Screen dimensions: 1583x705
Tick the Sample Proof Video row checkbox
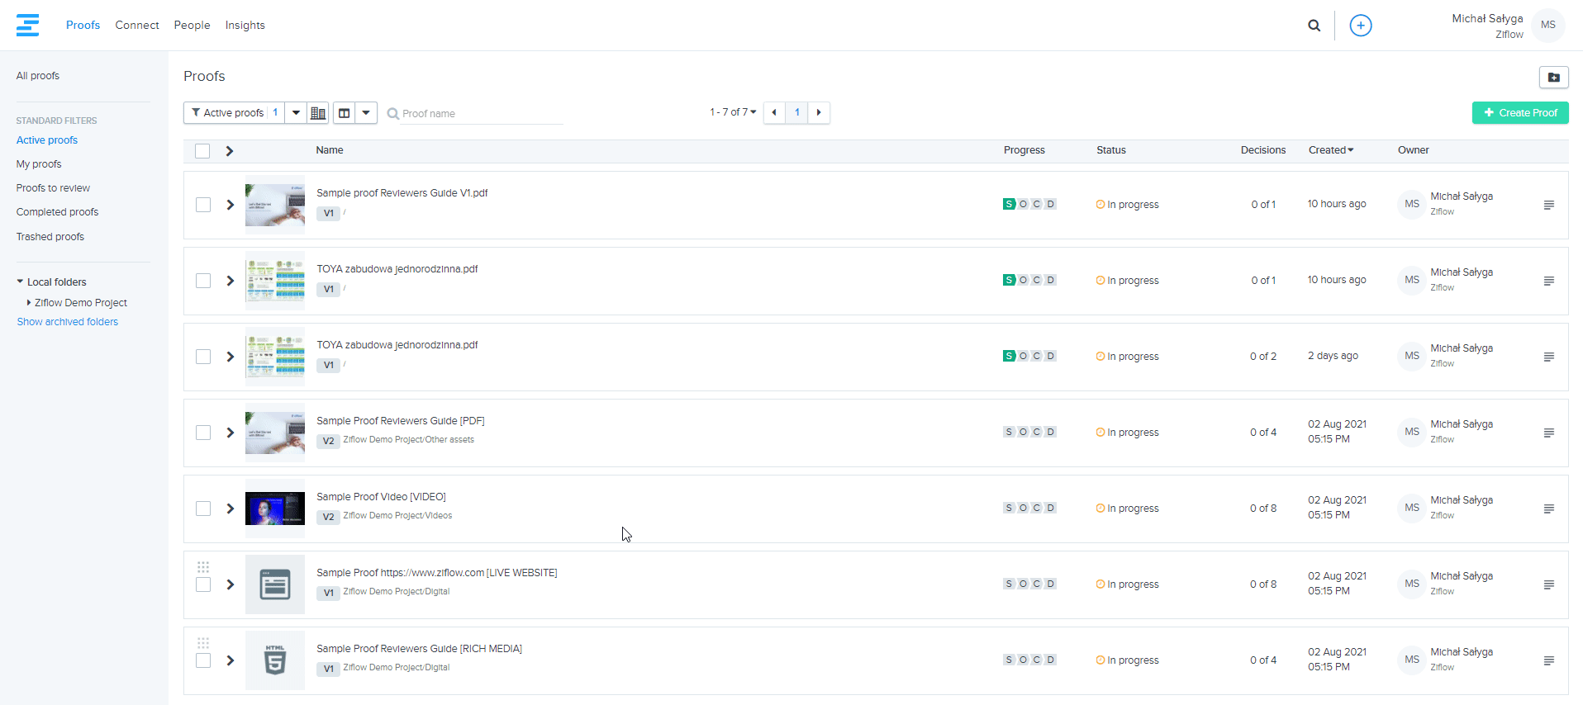[203, 509]
